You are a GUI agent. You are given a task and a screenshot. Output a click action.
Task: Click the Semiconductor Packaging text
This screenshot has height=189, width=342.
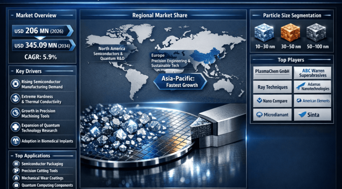pos(42,164)
